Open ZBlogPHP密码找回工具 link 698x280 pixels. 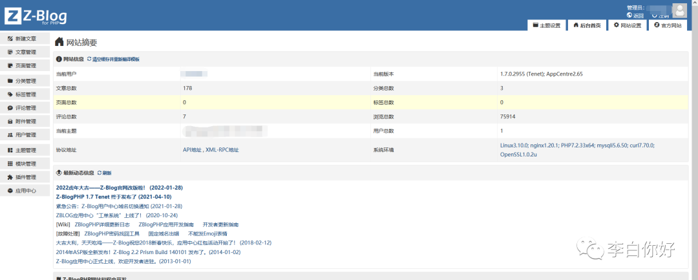tap(112, 233)
